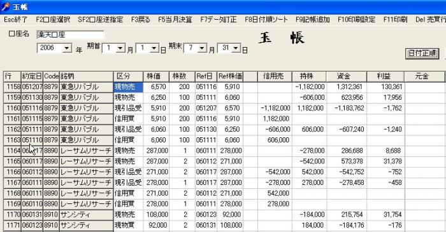446x232 pixels.
Task: Open the 期末 month dropdown showing 7
Action: click(x=202, y=48)
